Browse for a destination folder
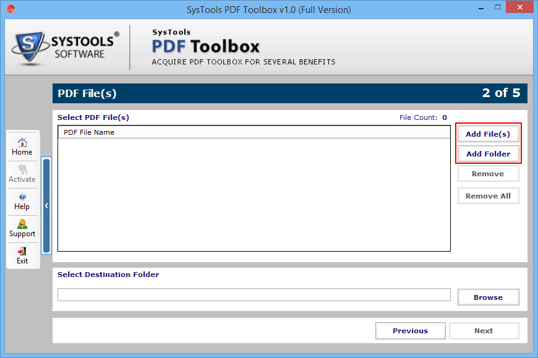Screen dimensions: 538x358 [488, 297]
